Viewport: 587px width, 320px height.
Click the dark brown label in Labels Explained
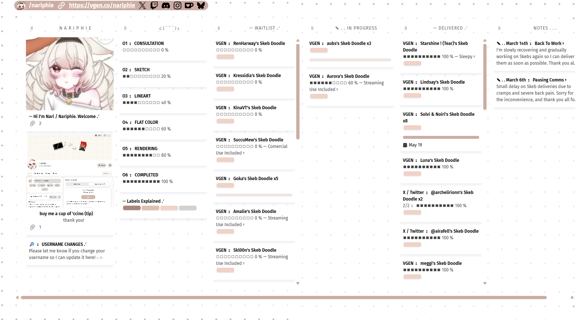pos(132,208)
